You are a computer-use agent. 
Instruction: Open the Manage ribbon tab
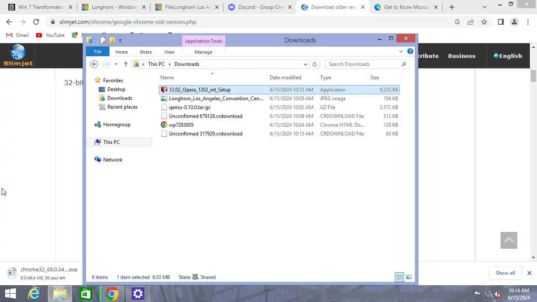tap(203, 52)
